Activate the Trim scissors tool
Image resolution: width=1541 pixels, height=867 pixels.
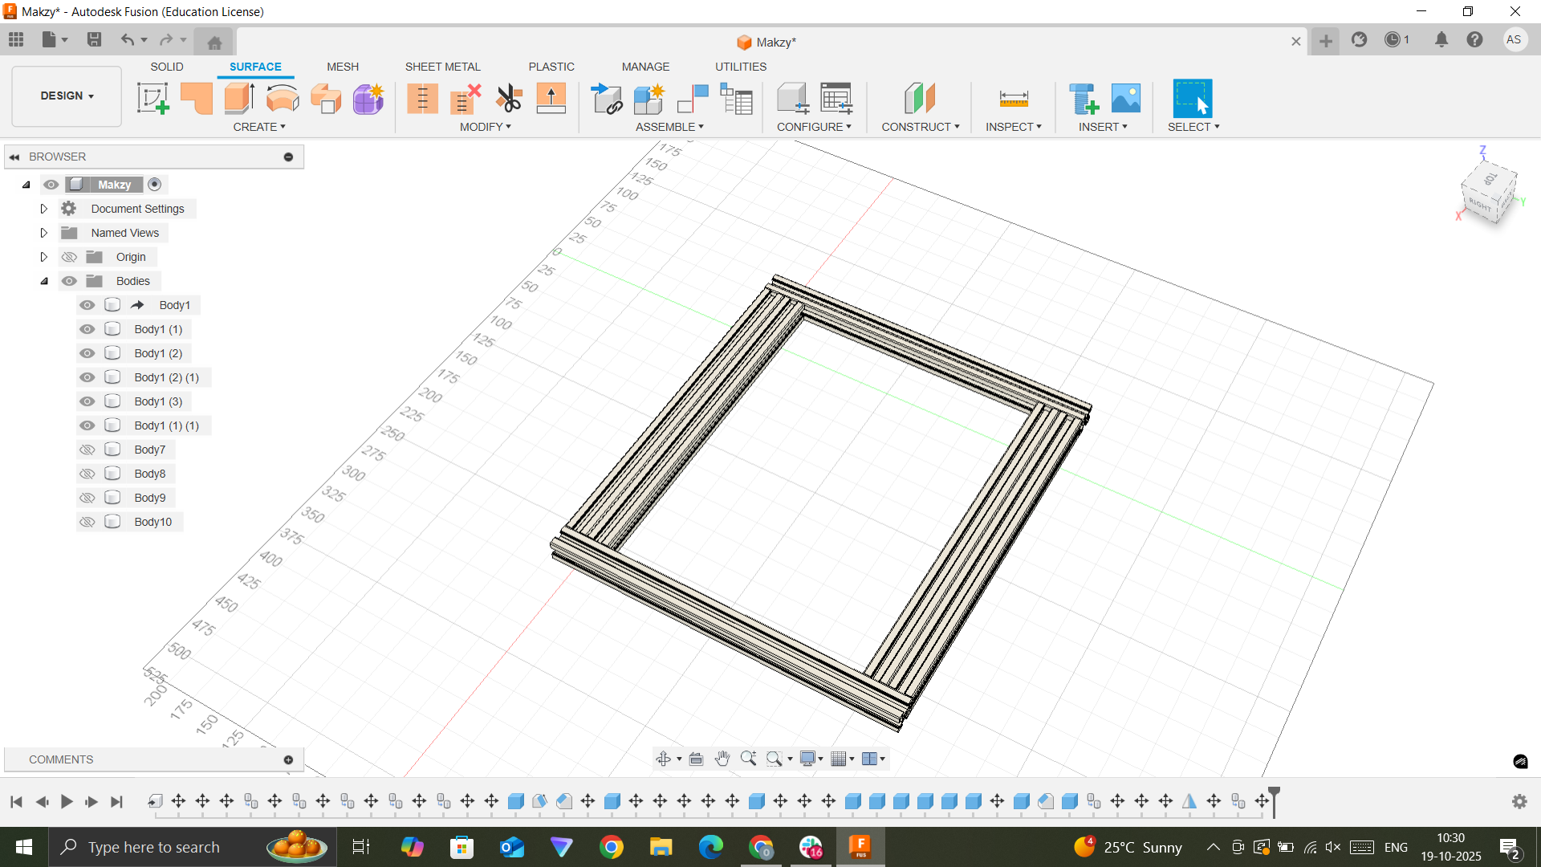coord(509,98)
